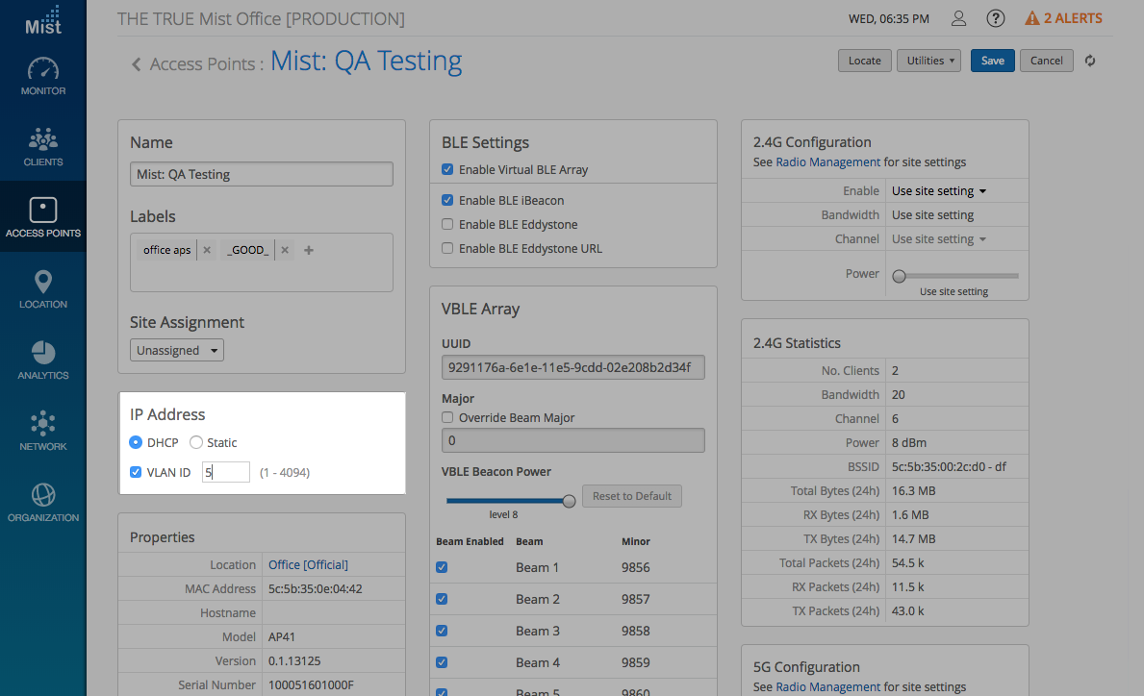
Task: Click the refresh icon beside Cancel
Action: [1090, 61]
